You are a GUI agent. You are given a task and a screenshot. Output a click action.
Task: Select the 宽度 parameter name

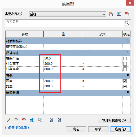9,86
